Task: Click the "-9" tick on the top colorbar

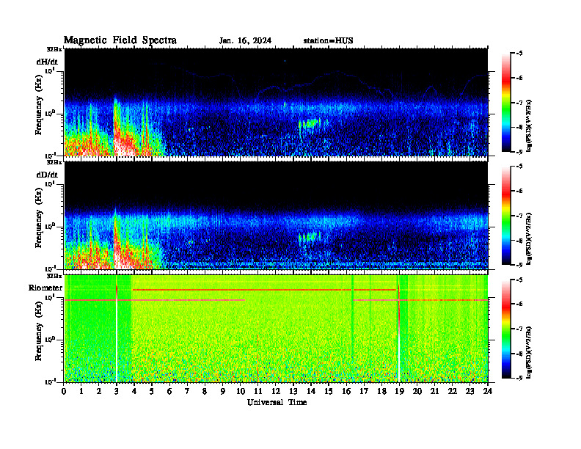Action: click(x=519, y=152)
